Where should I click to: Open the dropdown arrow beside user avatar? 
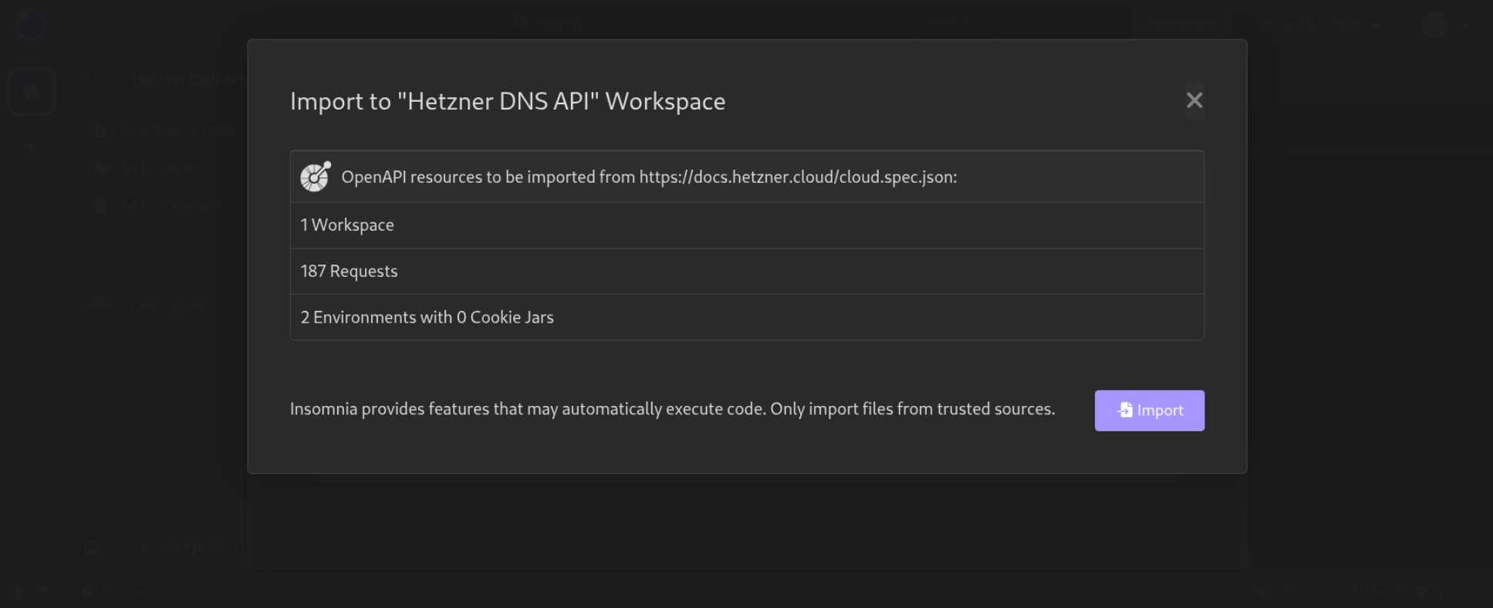pyautogui.click(x=1467, y=25)
